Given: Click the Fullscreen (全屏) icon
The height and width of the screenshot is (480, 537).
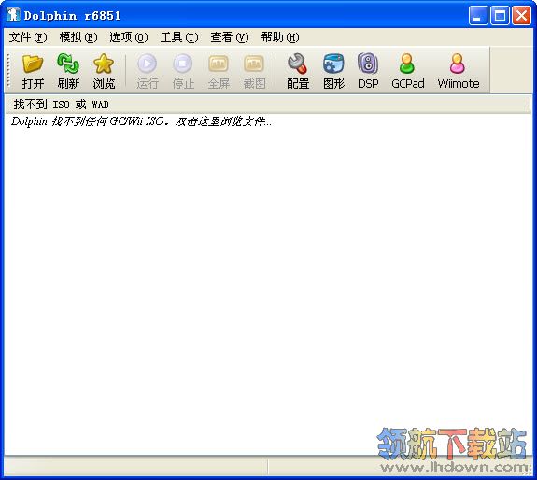Looking at the screenshot, I should tap(219, 64).
